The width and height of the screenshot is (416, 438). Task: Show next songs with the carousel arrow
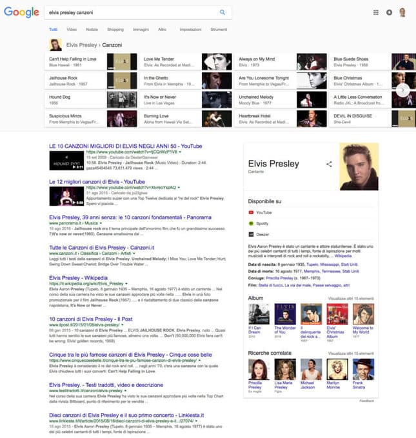402,90
